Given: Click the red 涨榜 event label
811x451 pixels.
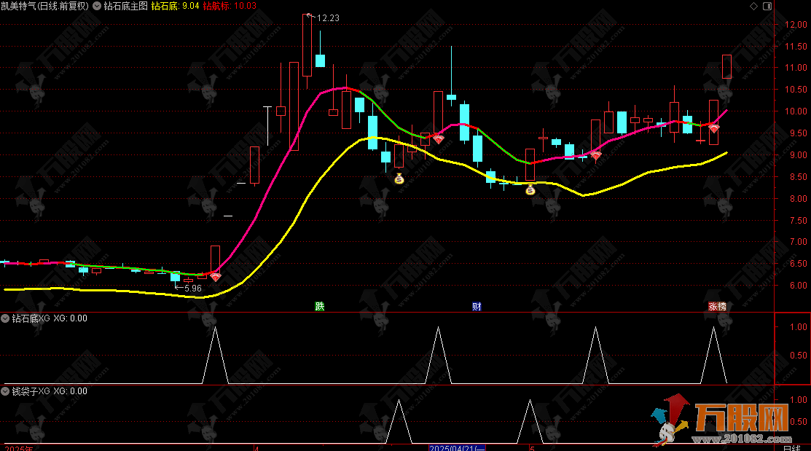Looking at the screenshot, I should coord(717,306).
